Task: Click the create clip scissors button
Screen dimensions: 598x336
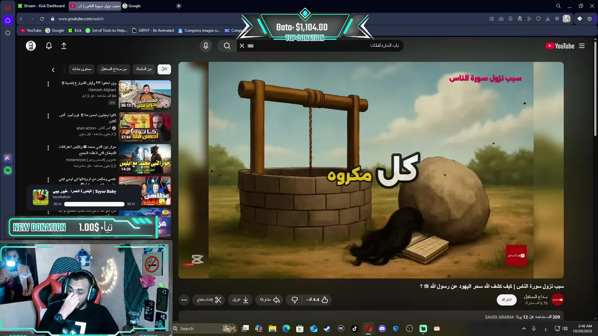Action: click(209, 300)
